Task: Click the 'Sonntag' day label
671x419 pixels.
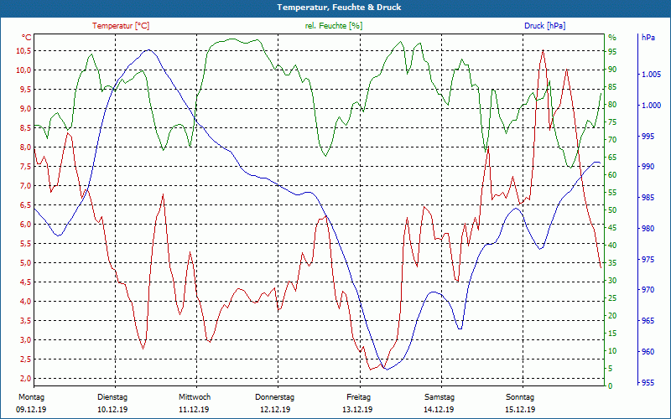Action: (x=520, y=396)
